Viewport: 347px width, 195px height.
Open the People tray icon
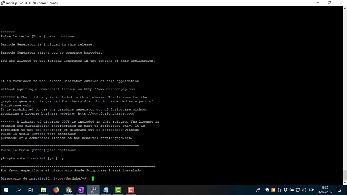(258, 190)
